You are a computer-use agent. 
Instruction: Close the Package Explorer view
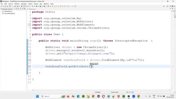coord(14,9)
